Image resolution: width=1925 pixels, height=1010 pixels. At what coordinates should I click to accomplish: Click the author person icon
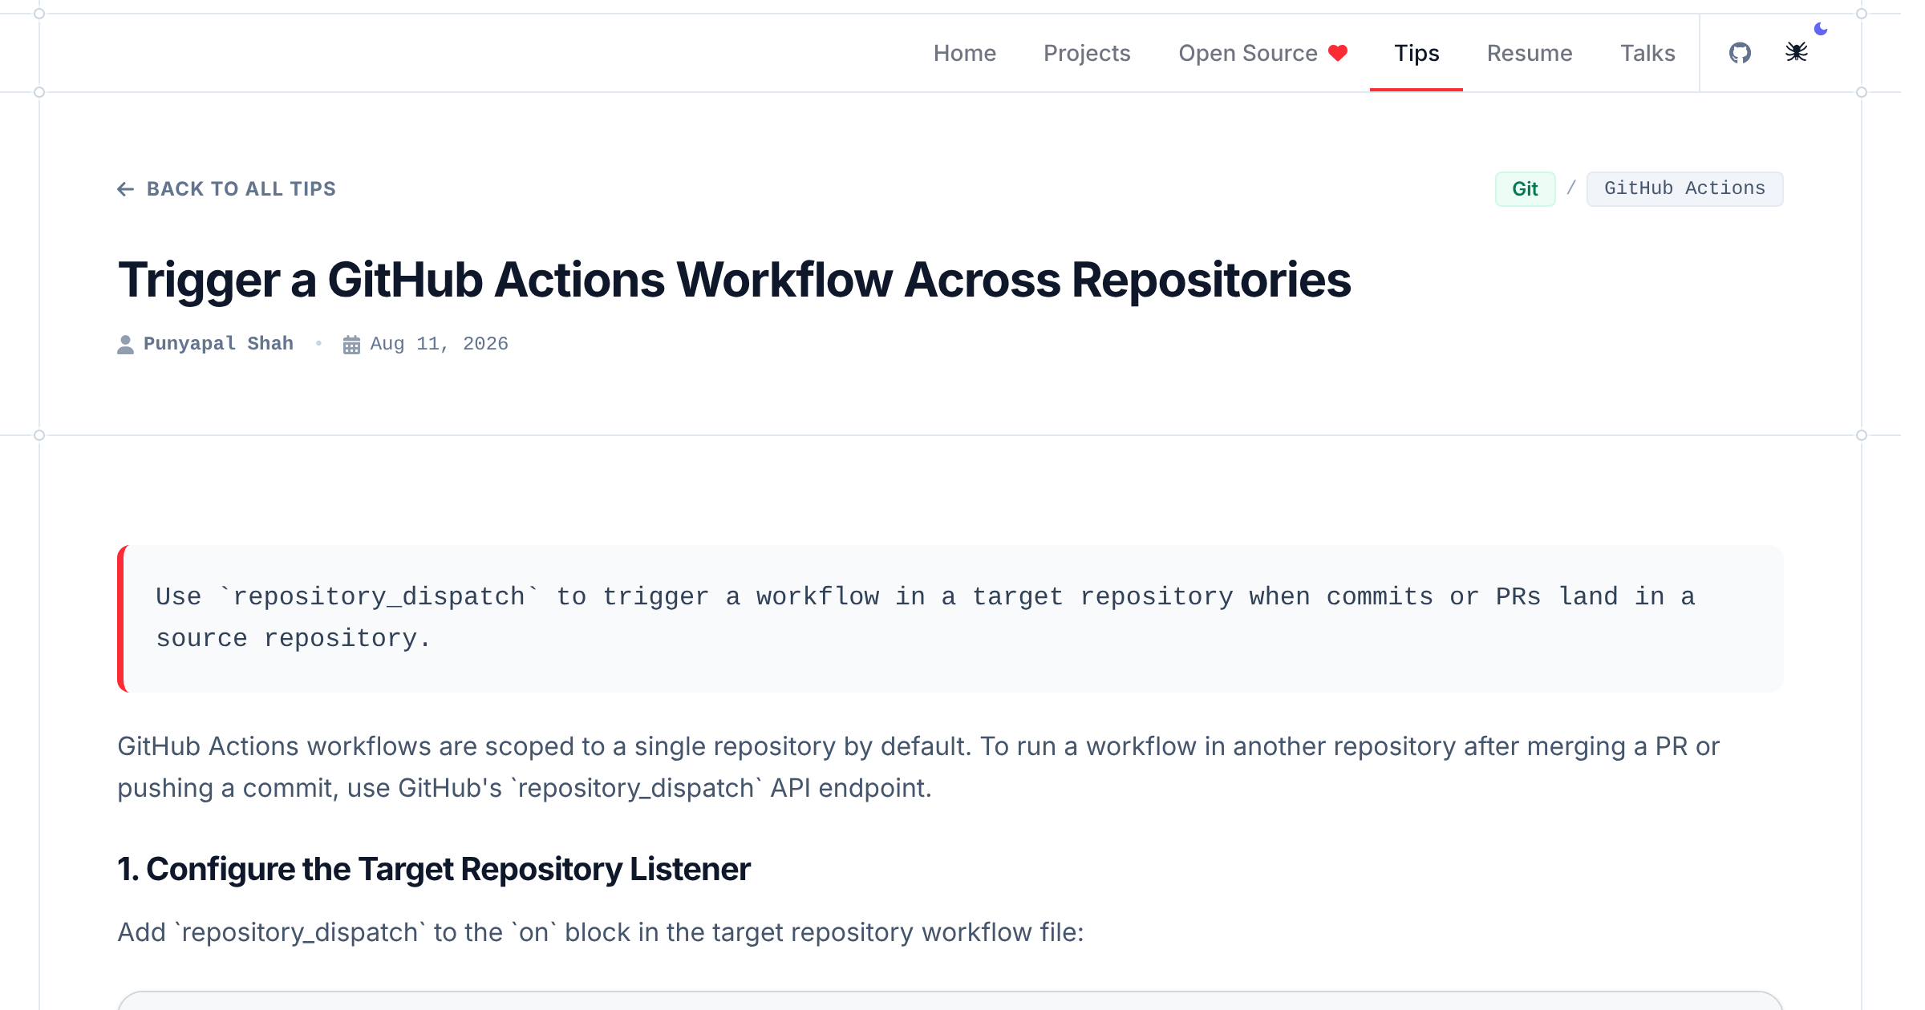point(125,345)
